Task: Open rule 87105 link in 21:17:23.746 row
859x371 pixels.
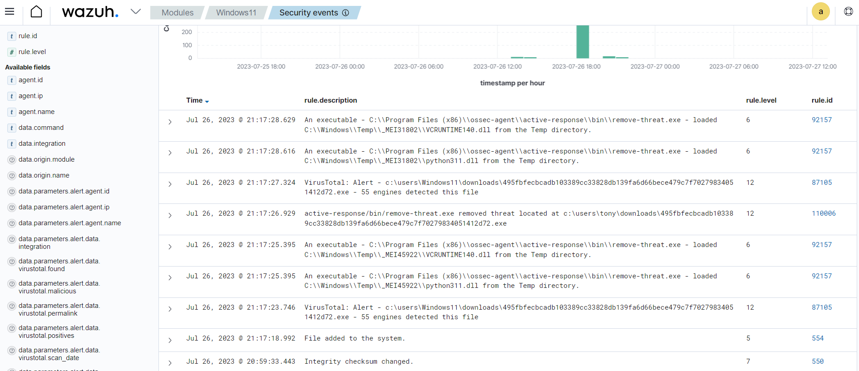Action: tap(822, 307)
